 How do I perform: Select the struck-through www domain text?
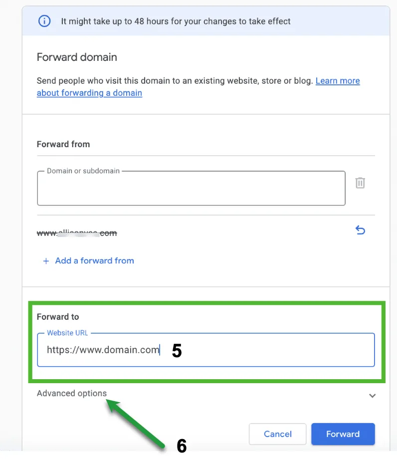[77, 233]
